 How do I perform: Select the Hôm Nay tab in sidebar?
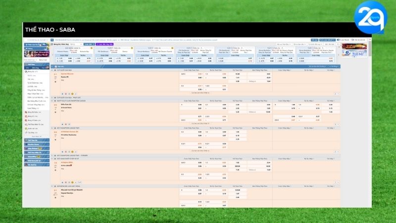click(35, 68)
